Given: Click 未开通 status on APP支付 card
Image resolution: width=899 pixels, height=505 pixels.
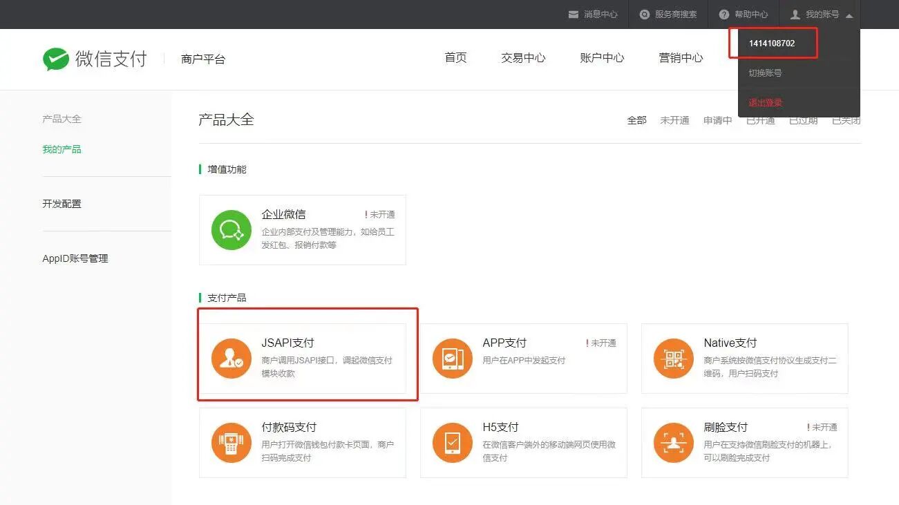Looking at the screenshot, I should 600,343.
